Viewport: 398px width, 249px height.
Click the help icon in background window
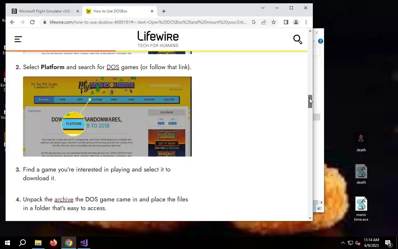[321, 41]
